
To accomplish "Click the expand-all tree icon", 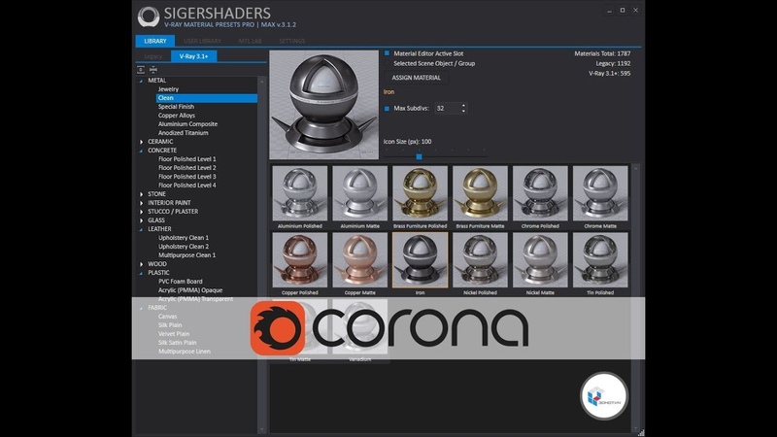I will [141, 70].
